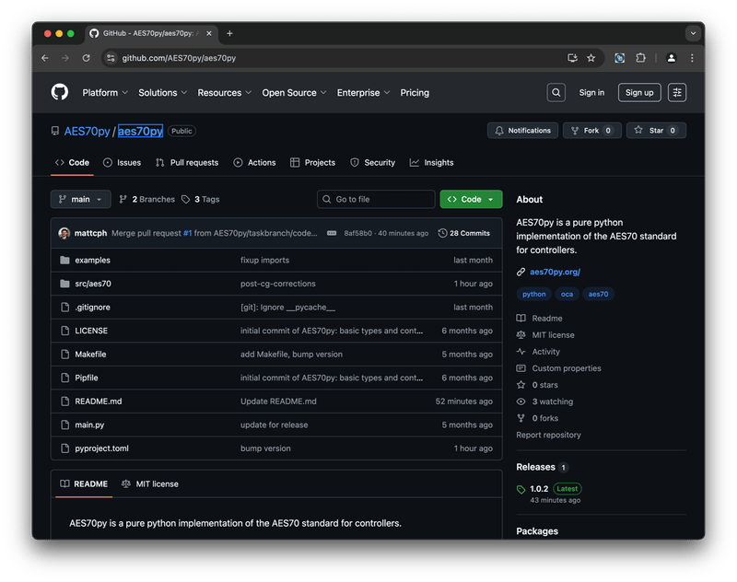Expand the Platform navigation menu

click(104, 93)
